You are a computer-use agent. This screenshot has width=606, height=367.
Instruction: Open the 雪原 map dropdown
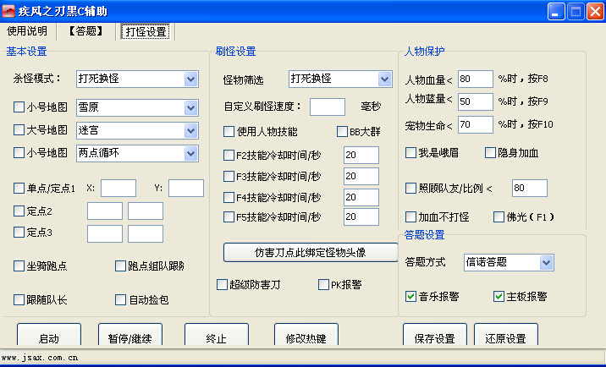coord(190,107)
